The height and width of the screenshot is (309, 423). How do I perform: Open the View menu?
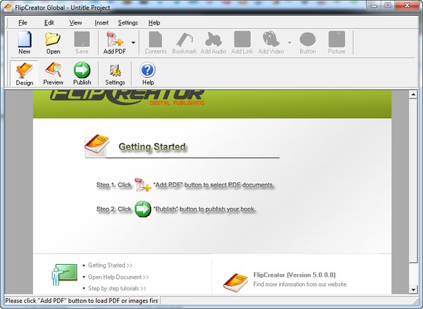click(75, 22)
